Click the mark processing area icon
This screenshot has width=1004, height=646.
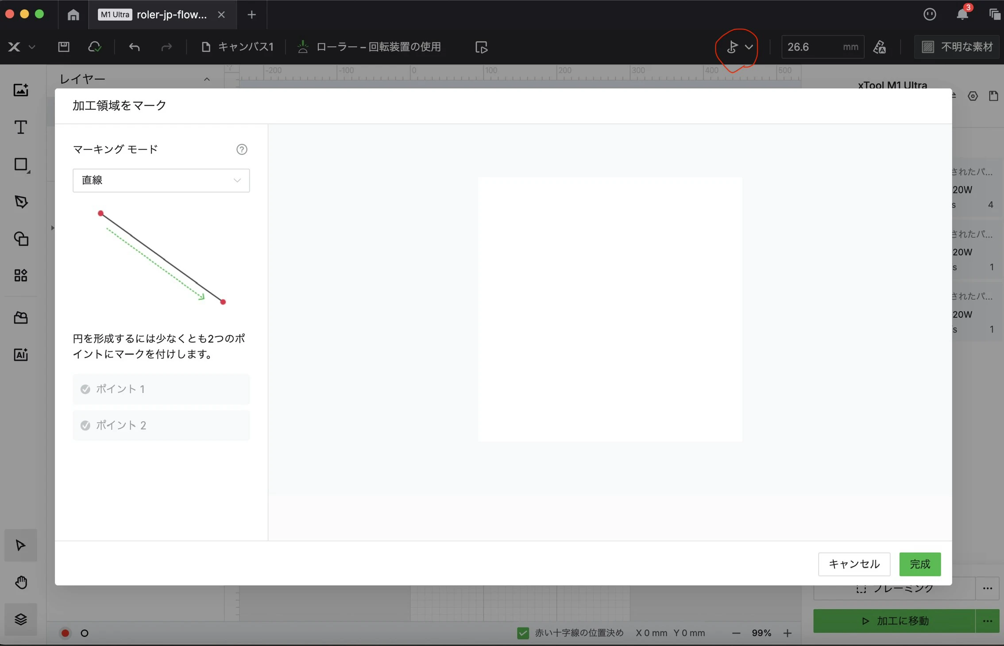pos(732,47)
